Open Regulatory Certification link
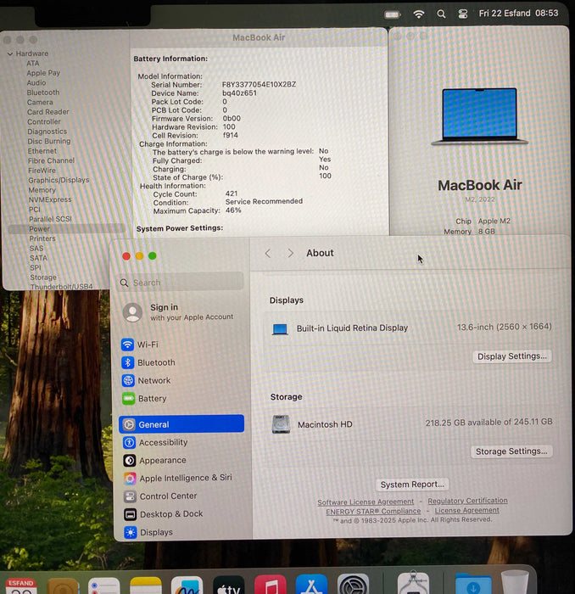Image resolution: width=575 pixels, height=594 pixels. click(x=467, y=501)
